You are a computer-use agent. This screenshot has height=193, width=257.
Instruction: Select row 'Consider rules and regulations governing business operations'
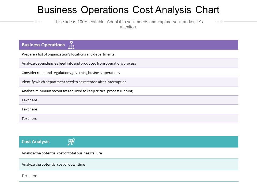pos(129,73)
